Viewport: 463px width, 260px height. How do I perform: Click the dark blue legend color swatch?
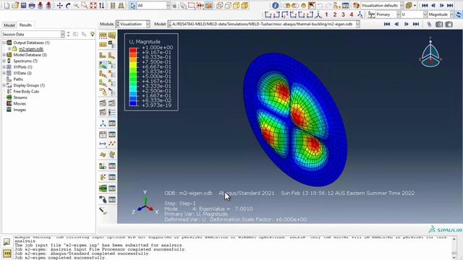(x=133, y=103)
